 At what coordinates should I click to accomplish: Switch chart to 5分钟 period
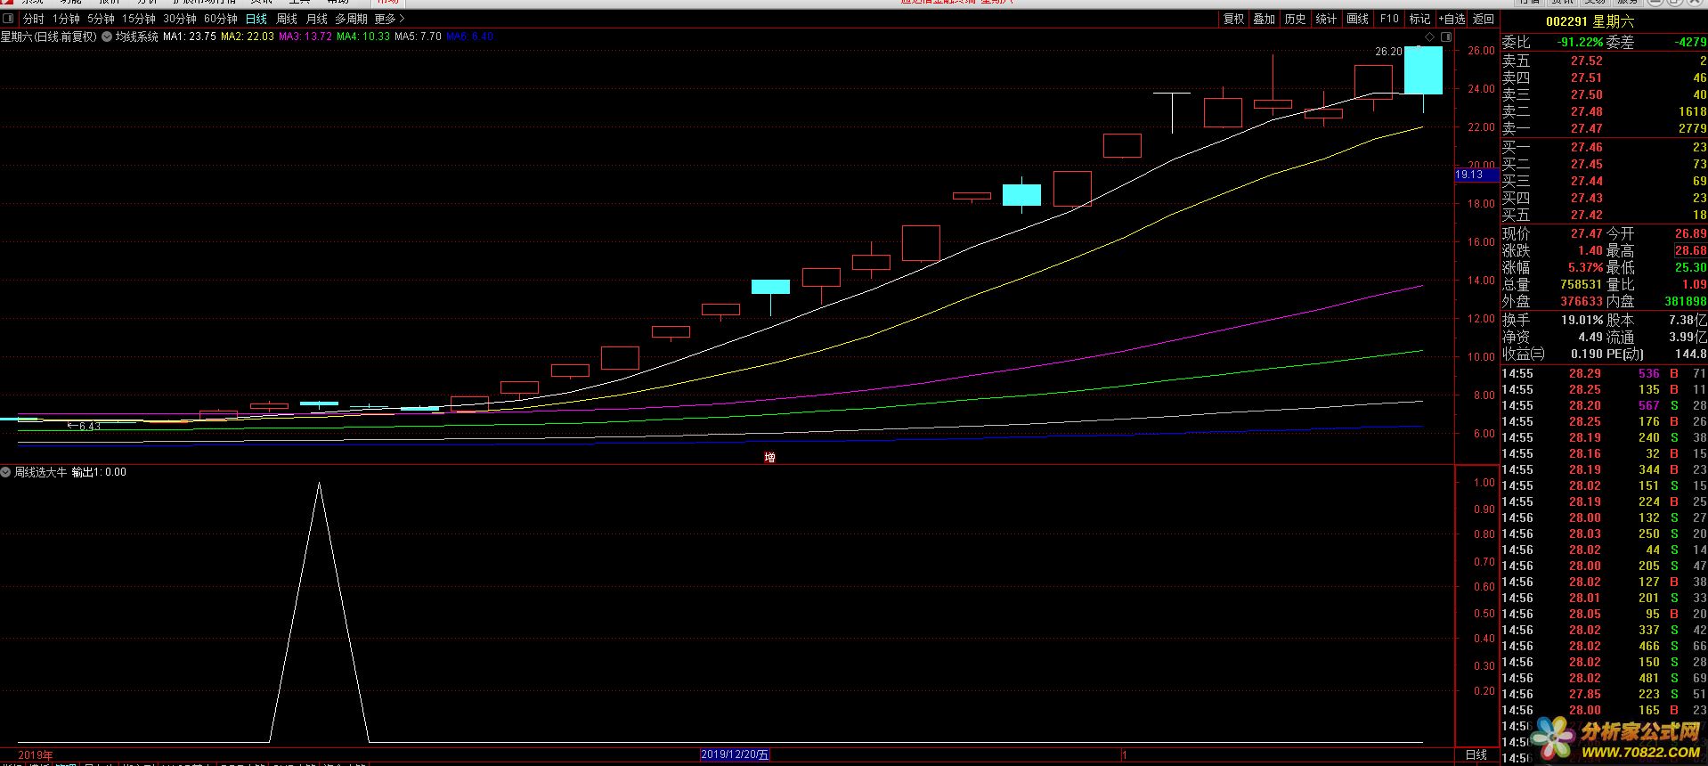coord(101,19)
